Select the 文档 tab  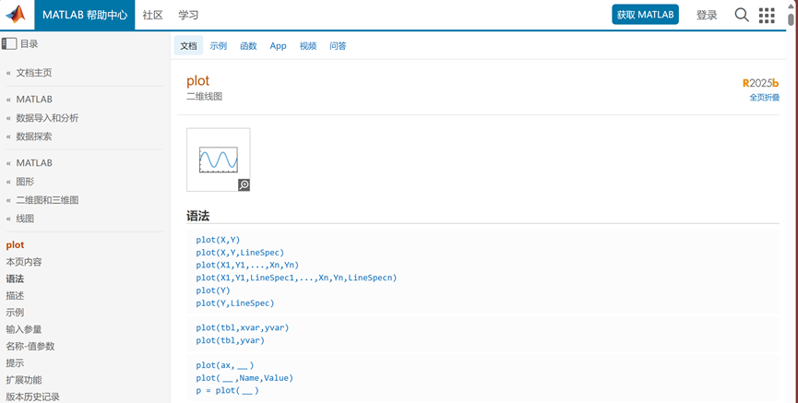[x=188, y=46]
